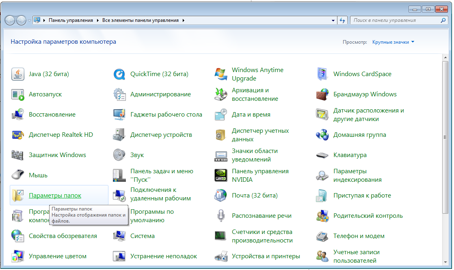Open Панель задач и меню "Пуск" link
The image size is (454, 270).
[x=162, y=176]
